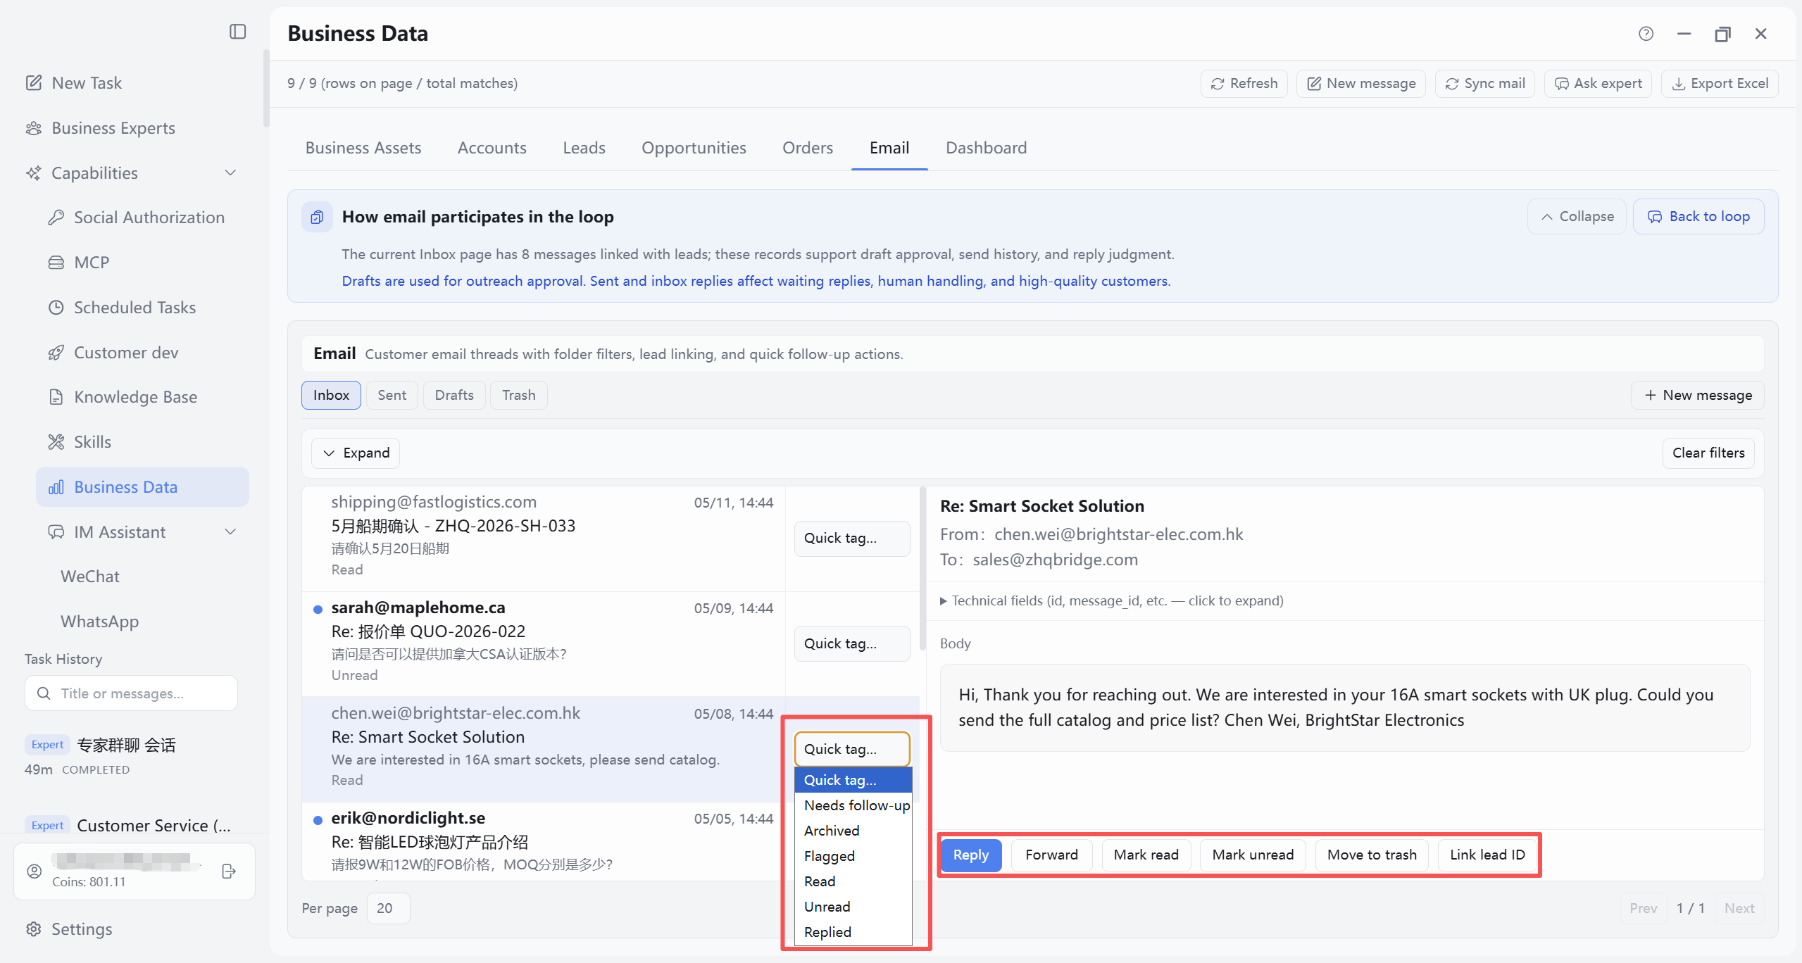Expand the Capabilities menu chevron

230,173
